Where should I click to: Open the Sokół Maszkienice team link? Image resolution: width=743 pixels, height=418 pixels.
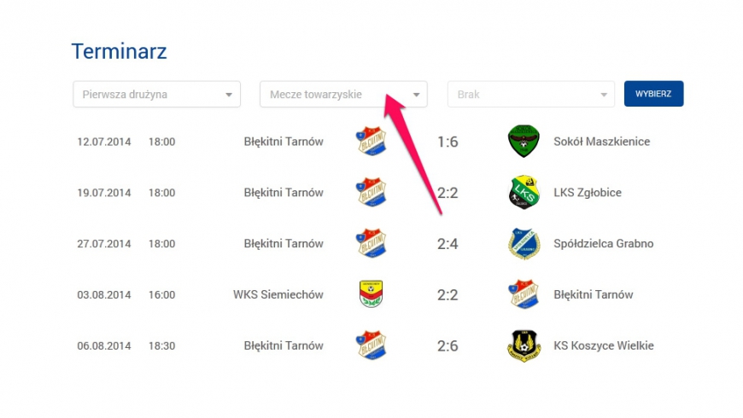click(602, 141)
